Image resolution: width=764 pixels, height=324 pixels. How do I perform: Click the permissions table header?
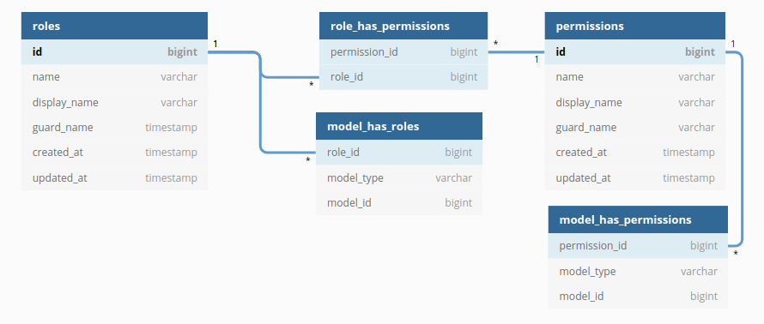click(635, 26)
